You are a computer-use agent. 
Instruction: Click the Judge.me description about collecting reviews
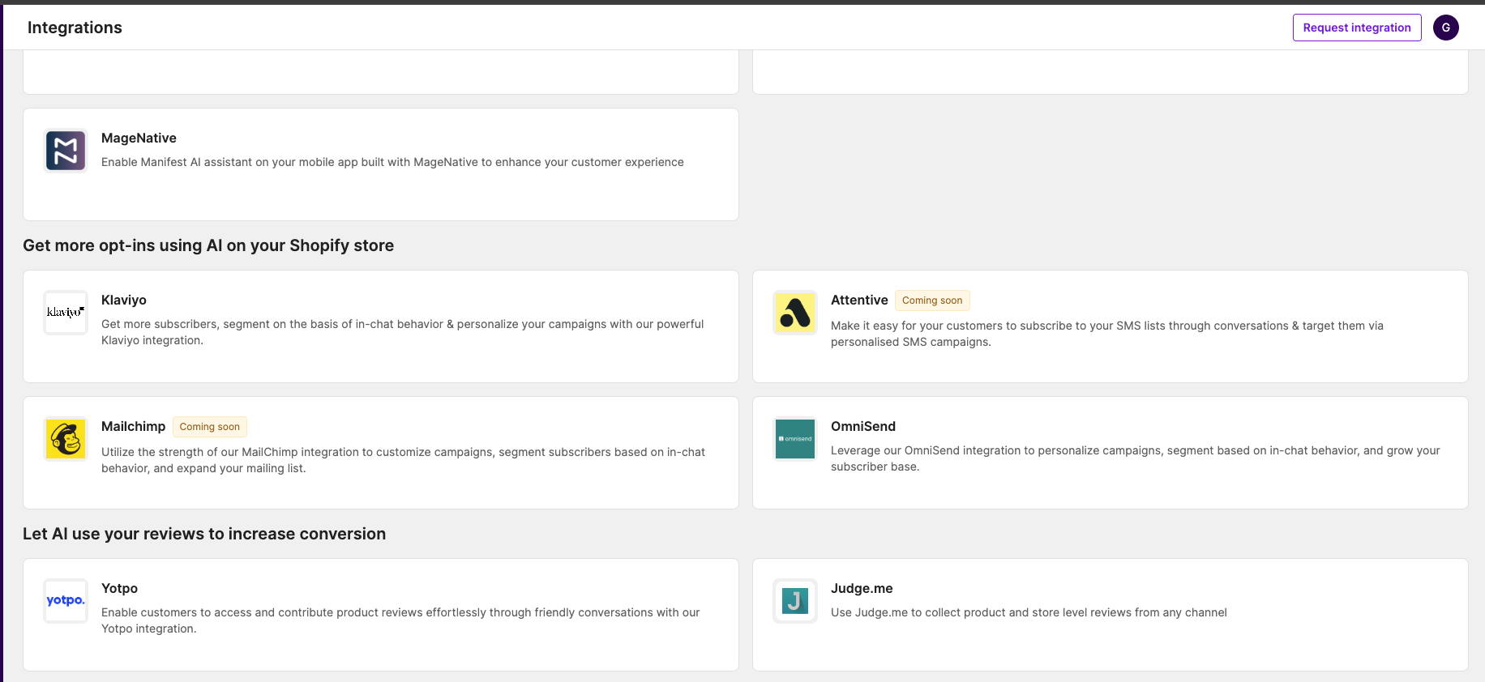(x=1029, y=612)
